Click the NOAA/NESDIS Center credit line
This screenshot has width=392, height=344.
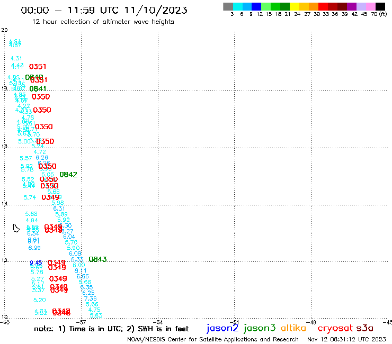pos(213,339)
